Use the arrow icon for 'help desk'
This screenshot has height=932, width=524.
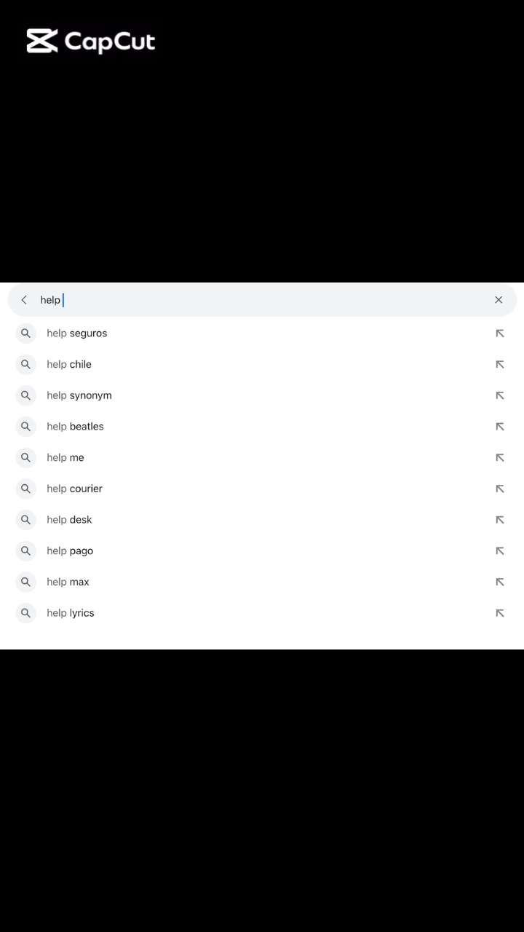tap(500, 520)
